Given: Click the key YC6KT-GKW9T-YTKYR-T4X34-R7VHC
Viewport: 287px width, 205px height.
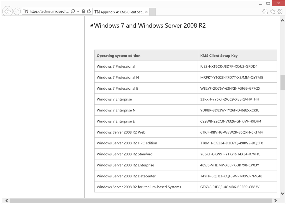Looking at the screenshot, I should (230, 154).
